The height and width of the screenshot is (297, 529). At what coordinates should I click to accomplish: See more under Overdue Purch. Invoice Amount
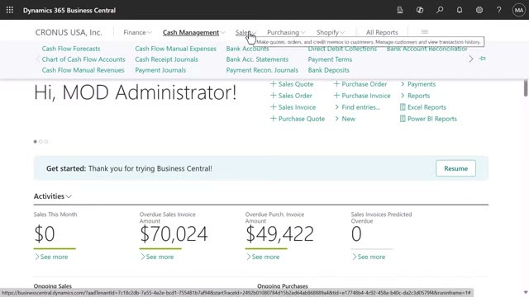click(263, 257)
